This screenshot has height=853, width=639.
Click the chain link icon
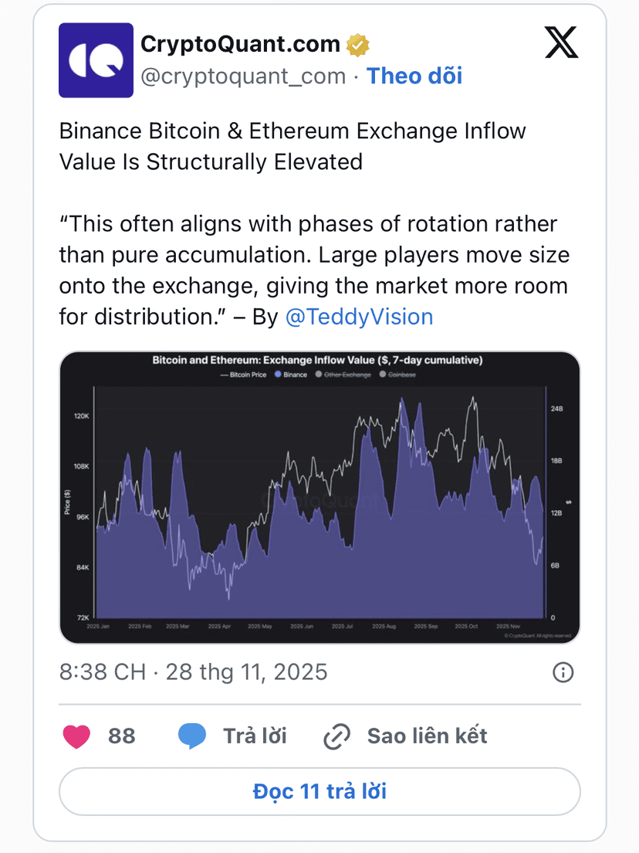click(336, 737)
